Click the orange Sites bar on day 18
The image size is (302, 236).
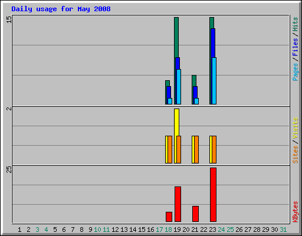(170, 149)
